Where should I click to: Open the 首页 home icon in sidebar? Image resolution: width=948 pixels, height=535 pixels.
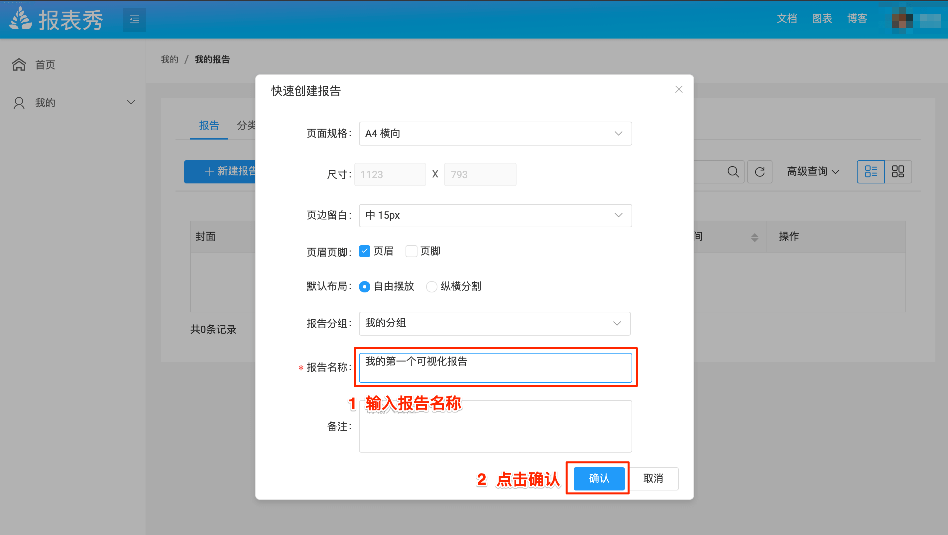click(x=19, y=65)
